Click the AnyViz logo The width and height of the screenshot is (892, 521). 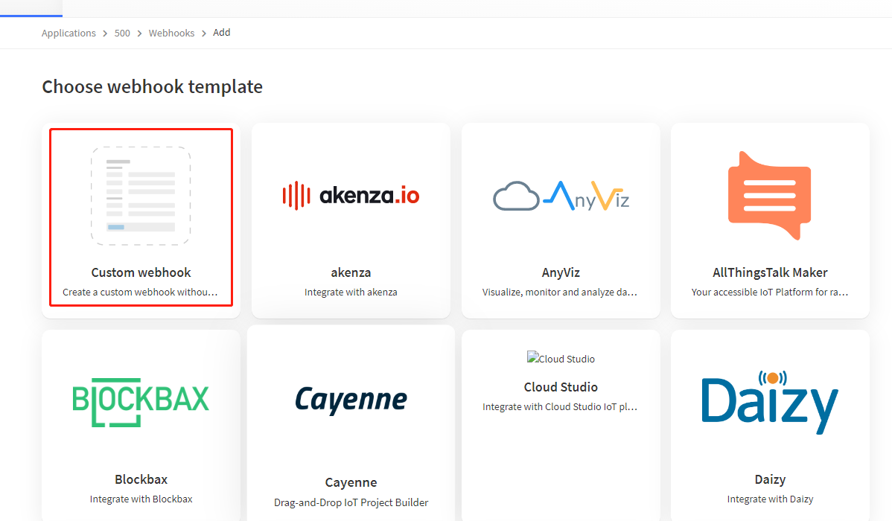coord(561,196)
